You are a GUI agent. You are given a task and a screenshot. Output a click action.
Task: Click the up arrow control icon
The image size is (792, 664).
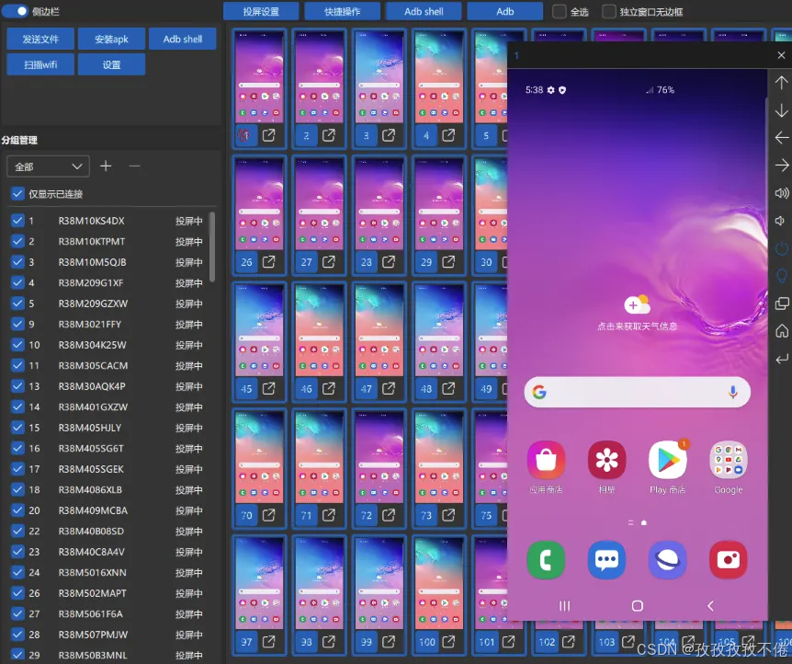click(x=781, y=83)
